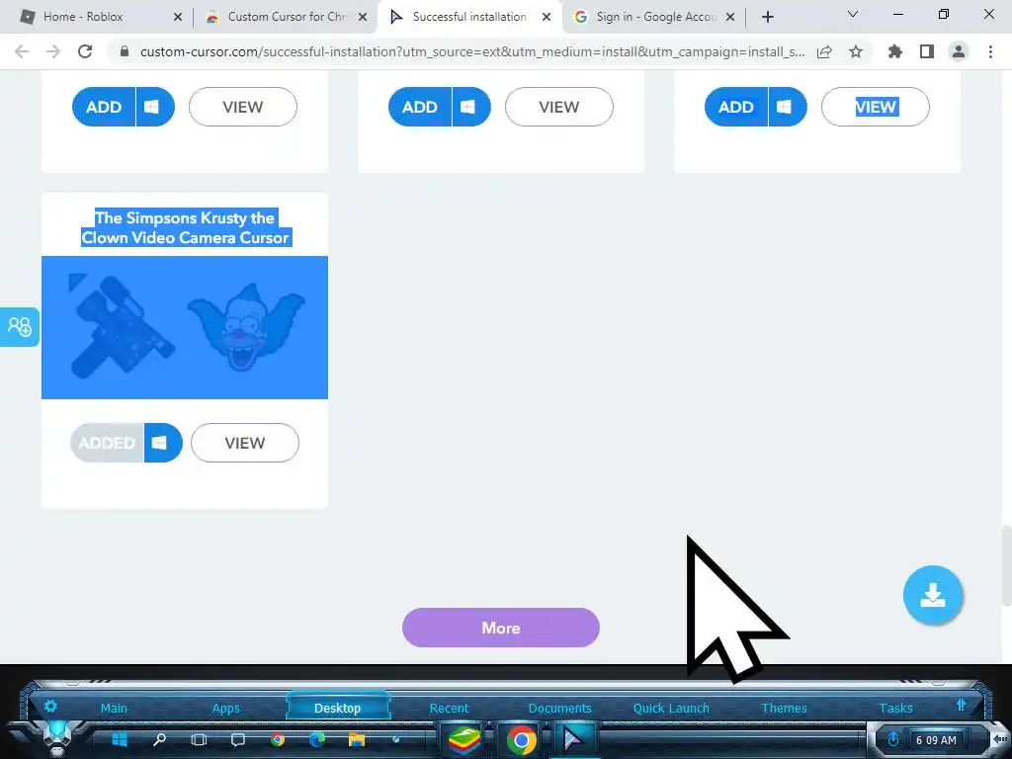The image size is (1012, 759).
Task: Click Windows icon next to ADDED button
Action: click(163, 443)
